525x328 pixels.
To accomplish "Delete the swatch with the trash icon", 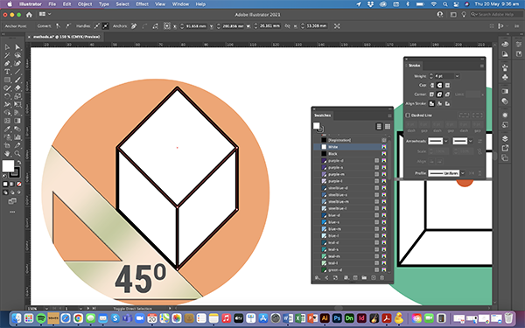I will pyautogui.click(x=382, y=278).
